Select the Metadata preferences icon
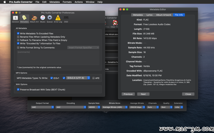214x133 pixels. tap(24, 19)
